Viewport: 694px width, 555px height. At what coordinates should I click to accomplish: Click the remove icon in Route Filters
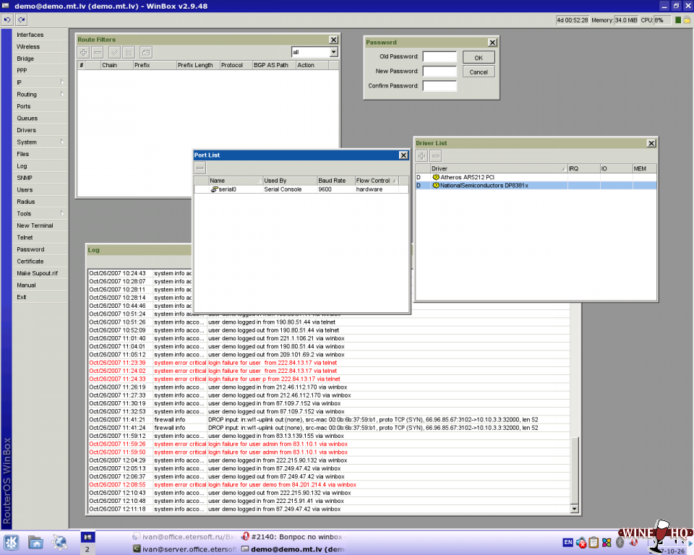98,52
